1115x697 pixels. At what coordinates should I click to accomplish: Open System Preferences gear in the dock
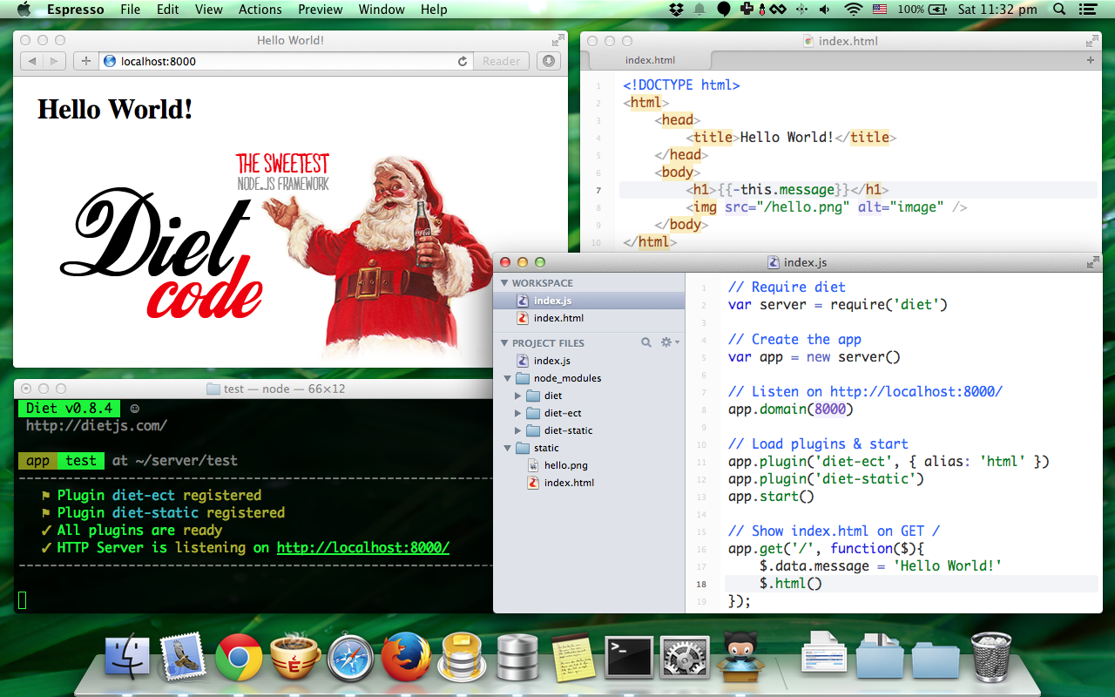pos(685,657)
